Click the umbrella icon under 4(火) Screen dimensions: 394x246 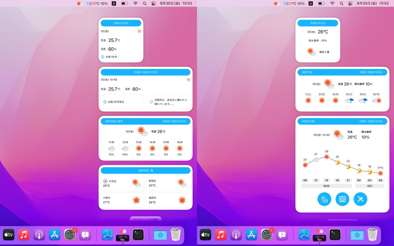point(349,100)
